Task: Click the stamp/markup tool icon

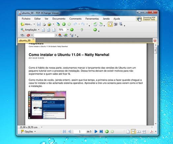Action: tap(72, 35)
